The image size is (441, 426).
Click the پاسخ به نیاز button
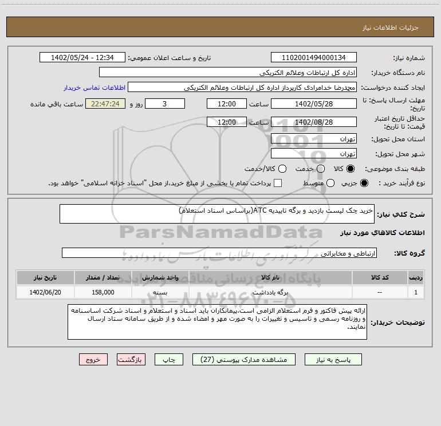333,360
